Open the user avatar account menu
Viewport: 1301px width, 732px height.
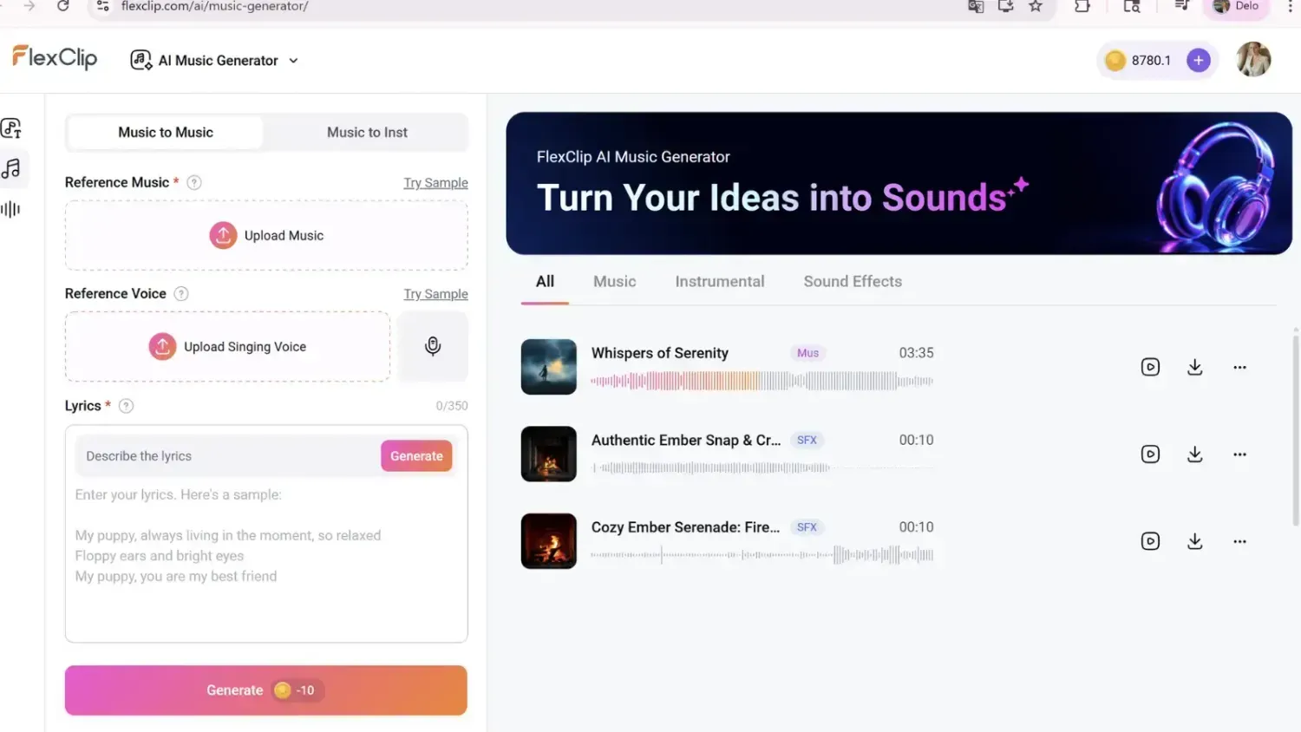pyautogui.click(x=1252, y=59)
